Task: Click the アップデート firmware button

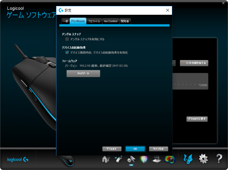Action: pyautogui.click(x=83, y=74)
